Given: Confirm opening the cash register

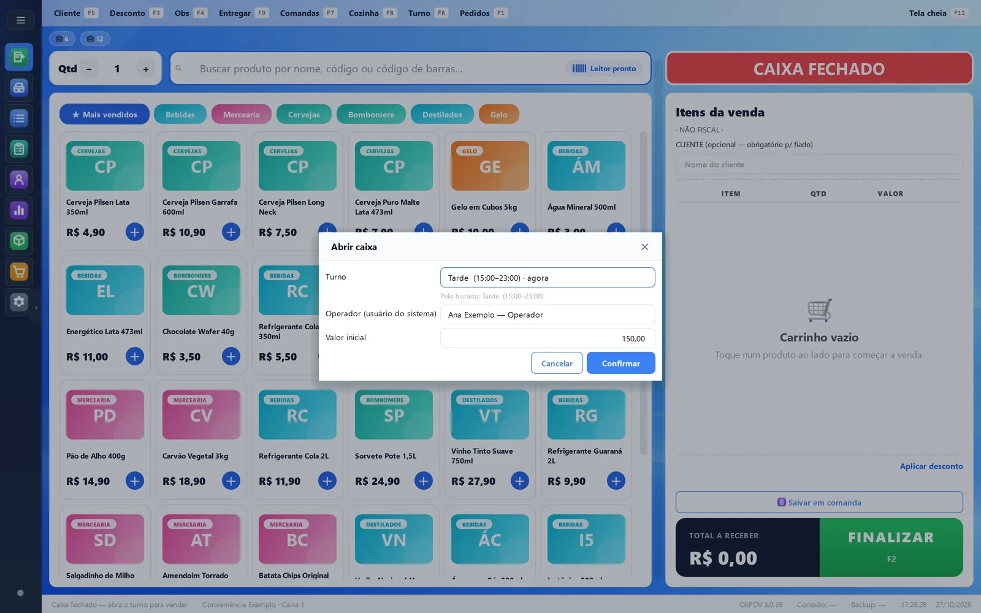Looking at the screenshot, I should [620, 363].
